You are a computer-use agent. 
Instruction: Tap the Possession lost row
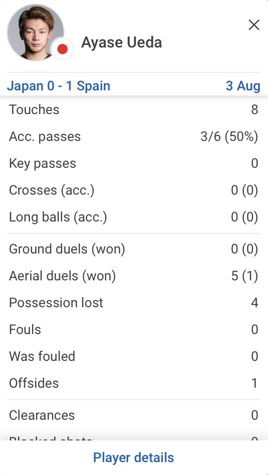[134, 303]
